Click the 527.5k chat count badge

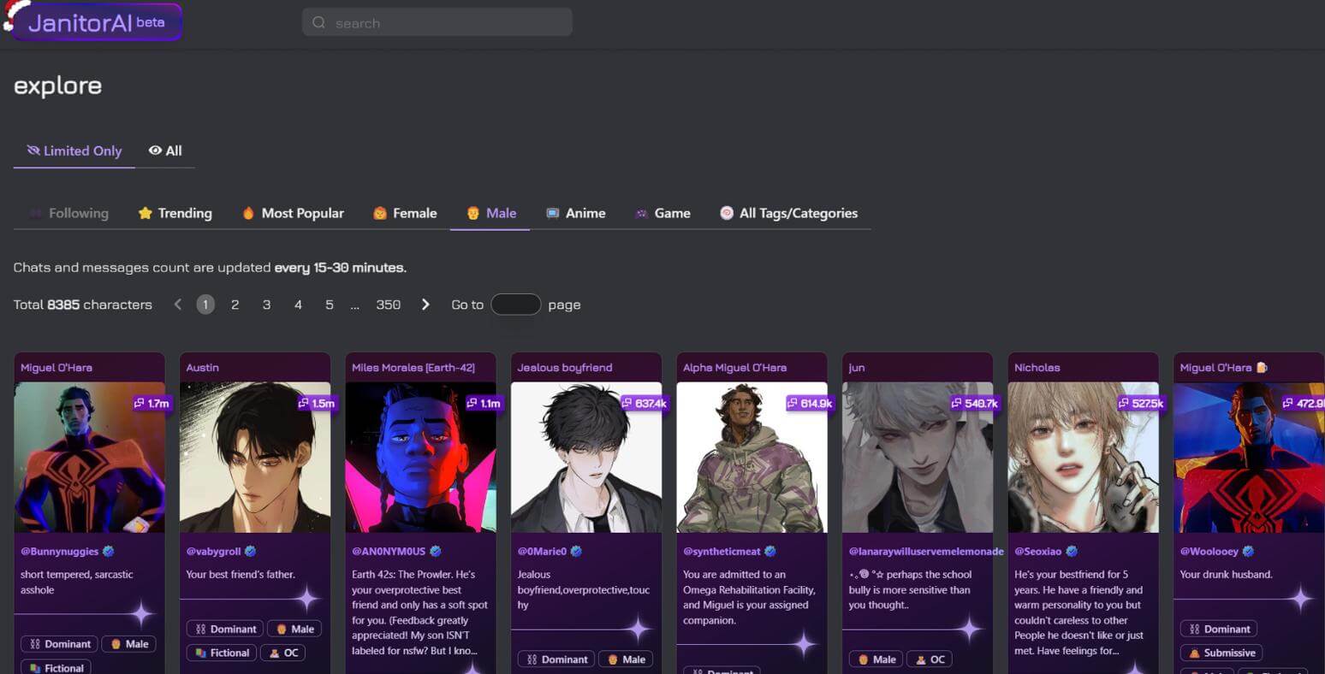pos(1141,403)
